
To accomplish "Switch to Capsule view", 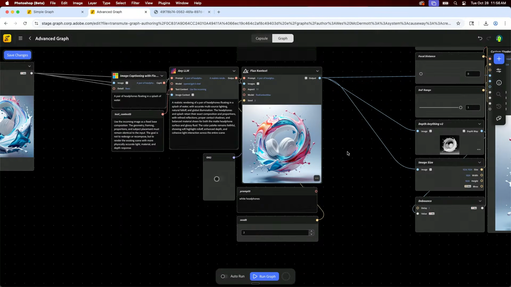I will point(262,38).
